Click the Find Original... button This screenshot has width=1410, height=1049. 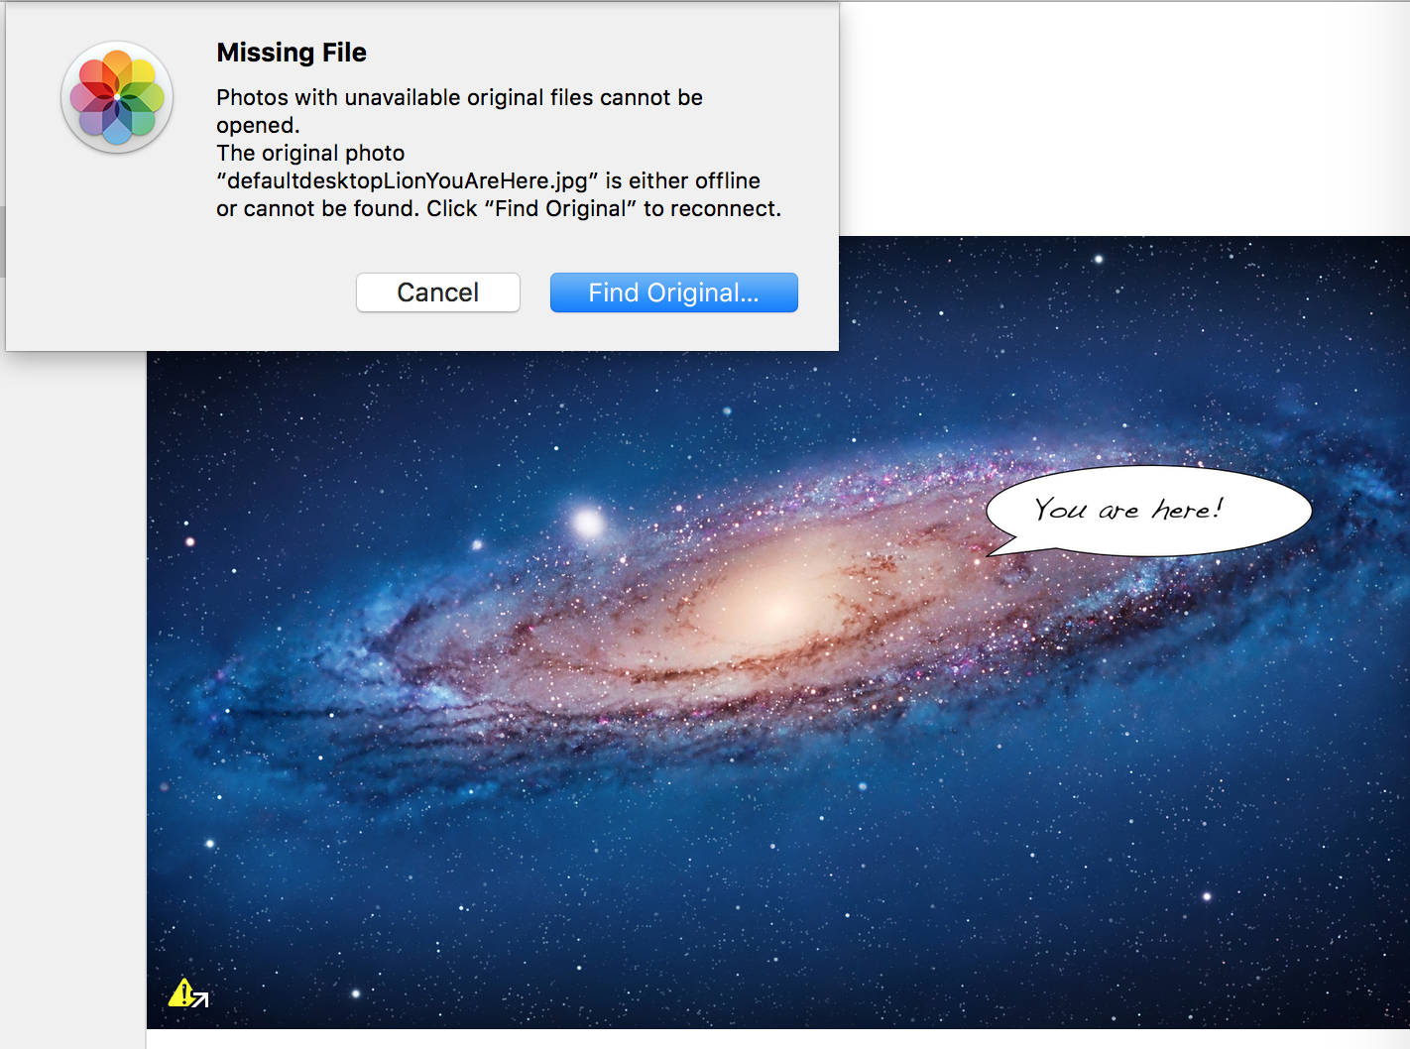click(674, 292)
